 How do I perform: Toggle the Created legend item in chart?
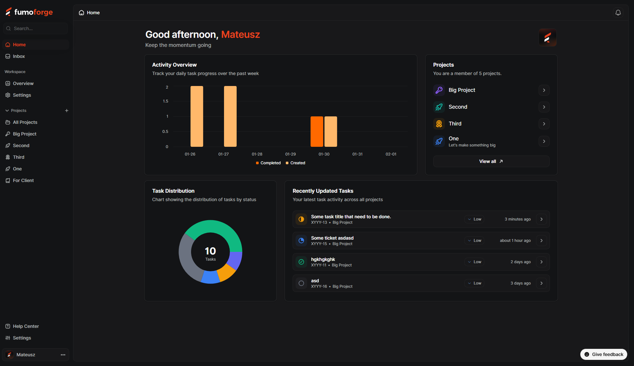(x=296, y=163)
